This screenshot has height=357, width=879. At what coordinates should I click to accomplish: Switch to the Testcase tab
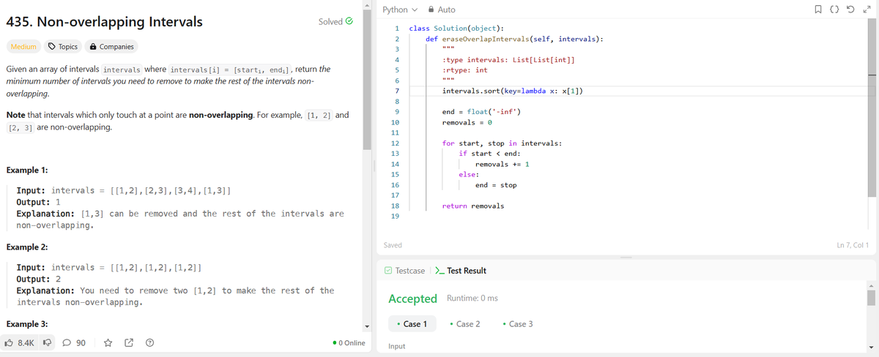click(x=404, y=271)
